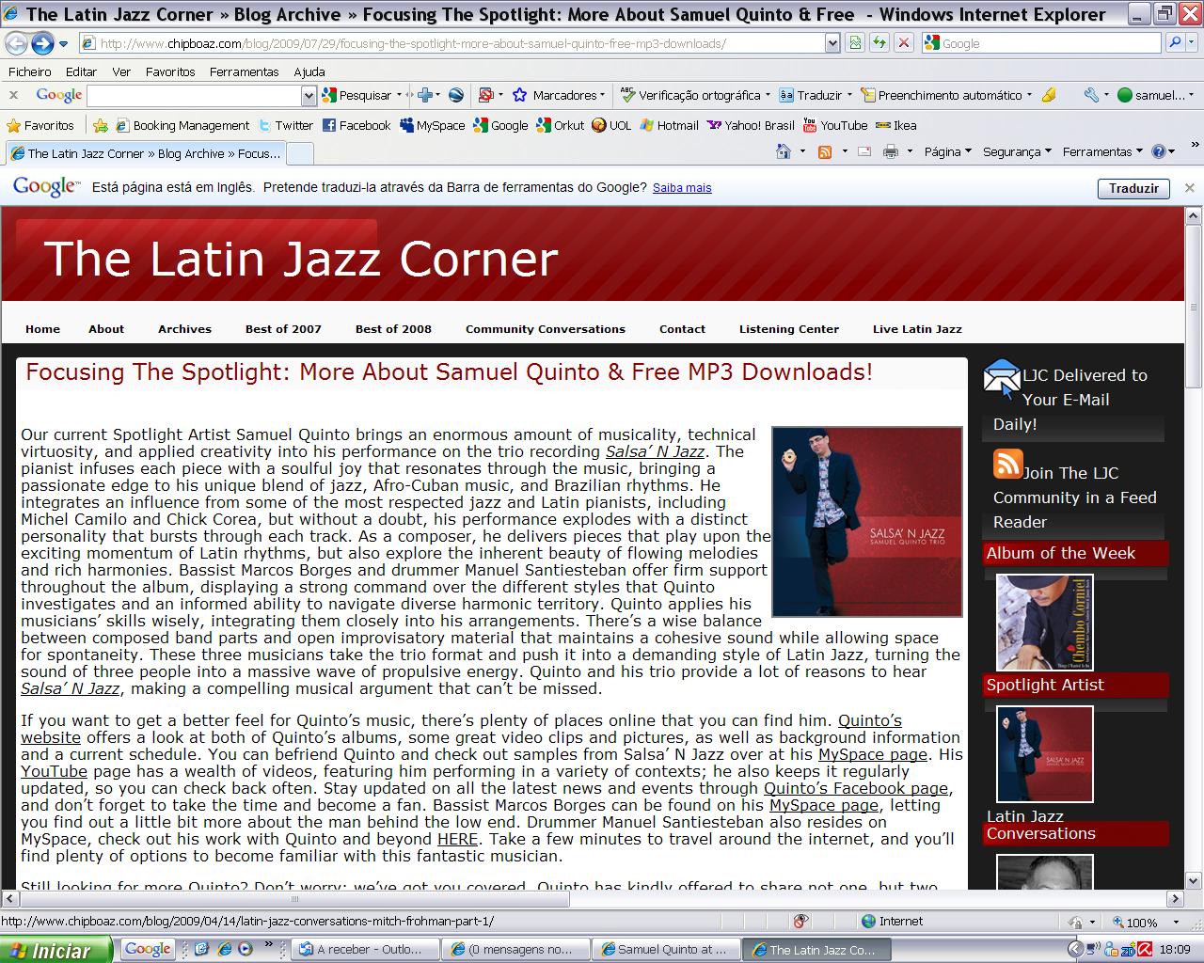Click the compatibility view icon beside address bar
Screen dimensions: 1204x963
coord(855,43)
